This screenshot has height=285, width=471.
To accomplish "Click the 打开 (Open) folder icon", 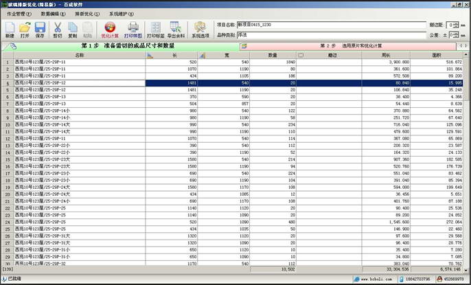I will click(x=25, y=27).
